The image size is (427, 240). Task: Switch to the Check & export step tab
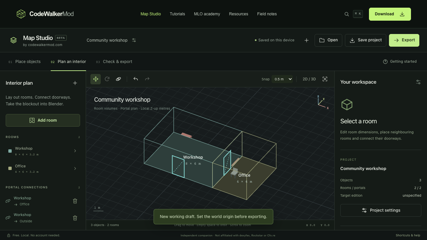click(x=114, y=62)
